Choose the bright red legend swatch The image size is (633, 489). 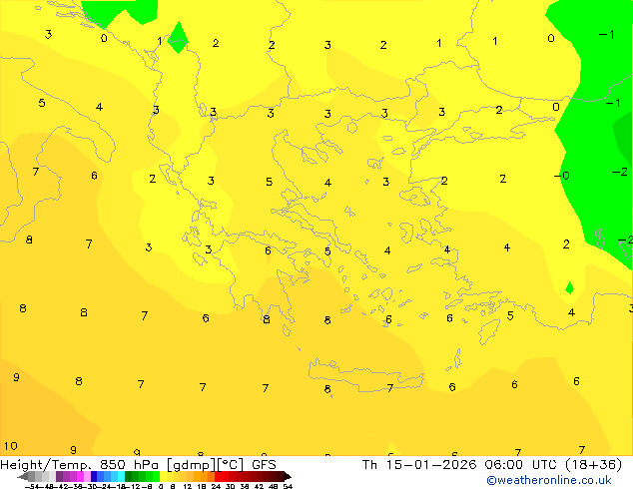218,477
